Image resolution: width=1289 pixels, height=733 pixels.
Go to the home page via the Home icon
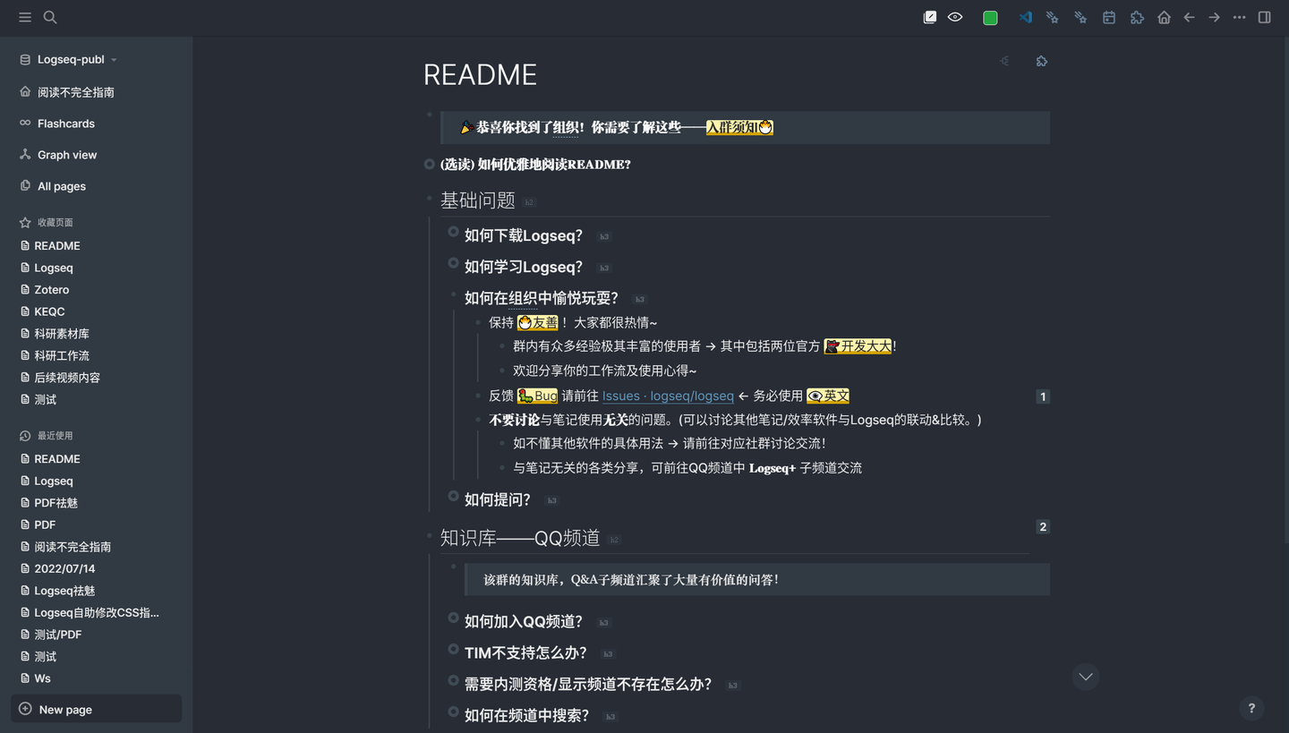point(1164,17)
